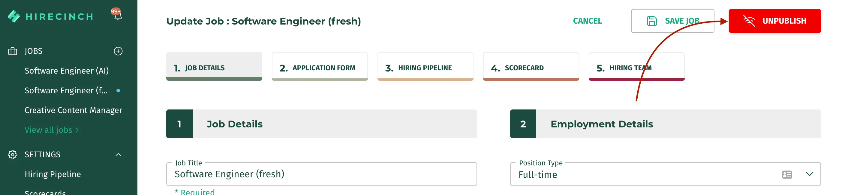Edit the Job Title field
This screenshot has width=845, height=195.
click(x=321, y=174)
